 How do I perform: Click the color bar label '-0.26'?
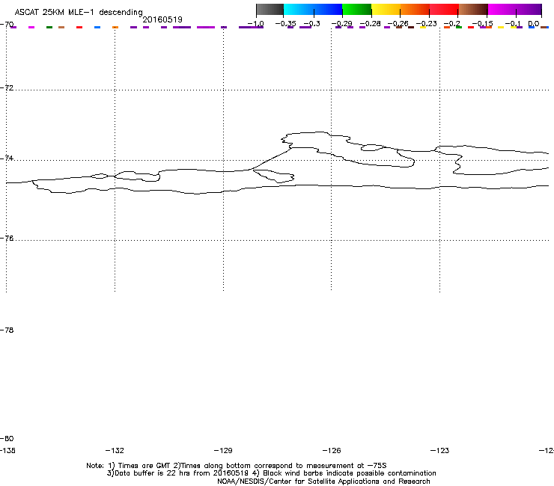pyautogui.click(x=398, y=24)
